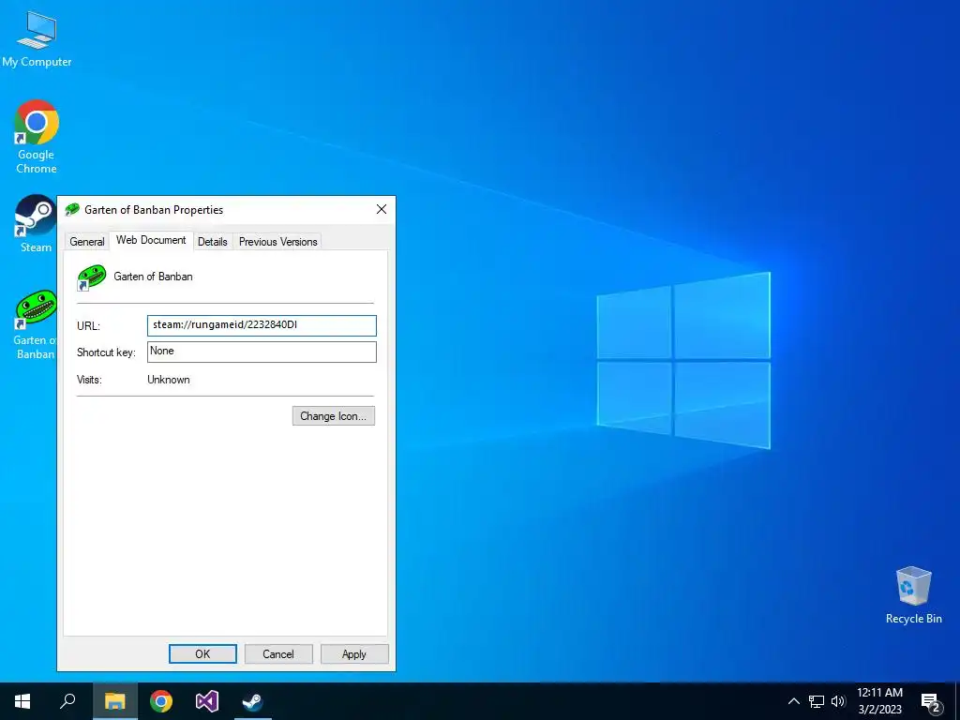Click the shortcut icon beside the name in Web Document tab

pos(92,277)
